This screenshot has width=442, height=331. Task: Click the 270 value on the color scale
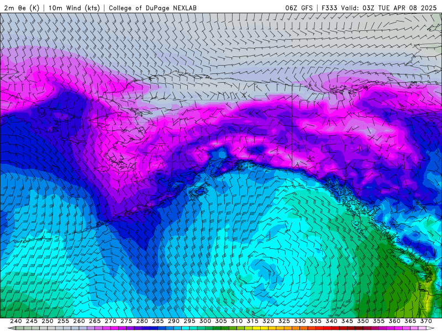[x=110, y=321]
